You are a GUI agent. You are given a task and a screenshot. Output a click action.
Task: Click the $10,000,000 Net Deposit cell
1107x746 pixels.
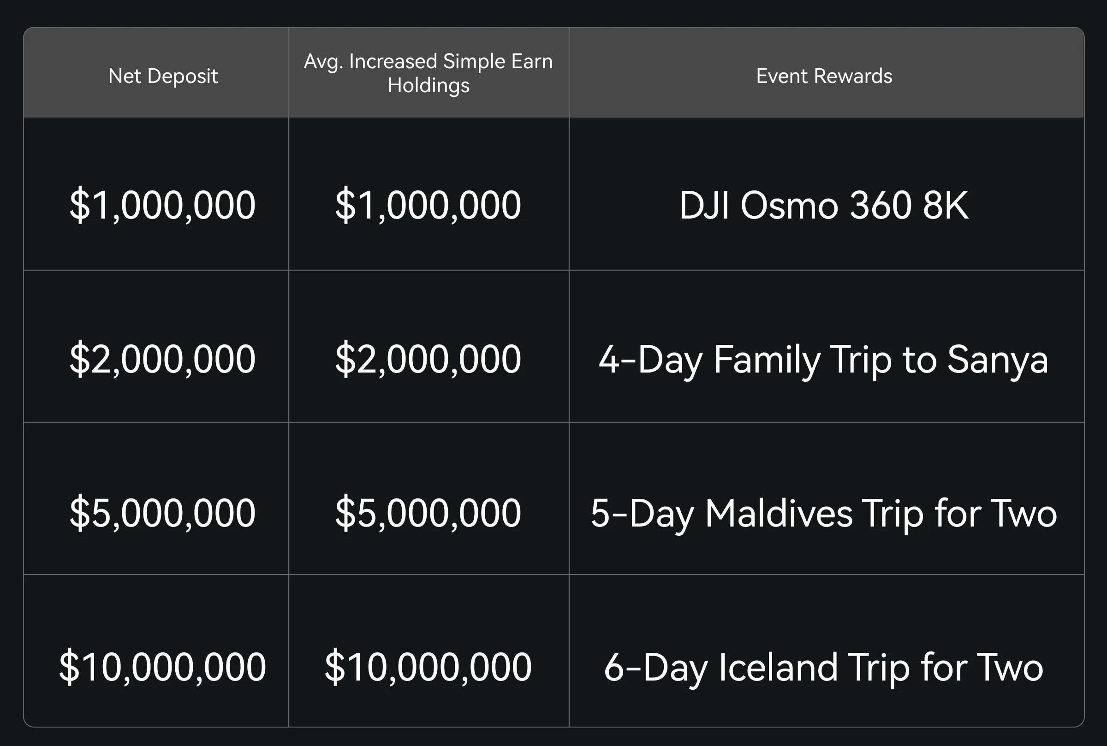[x=163, y=667]
